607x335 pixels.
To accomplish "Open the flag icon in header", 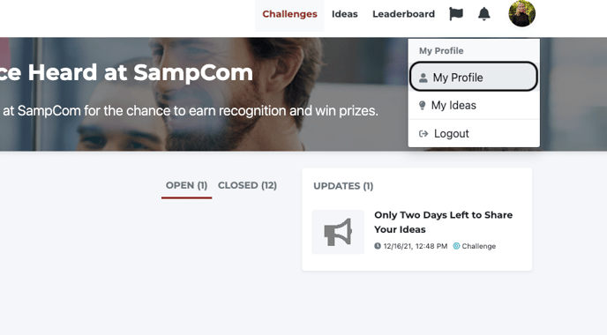I will coord(455,14).
